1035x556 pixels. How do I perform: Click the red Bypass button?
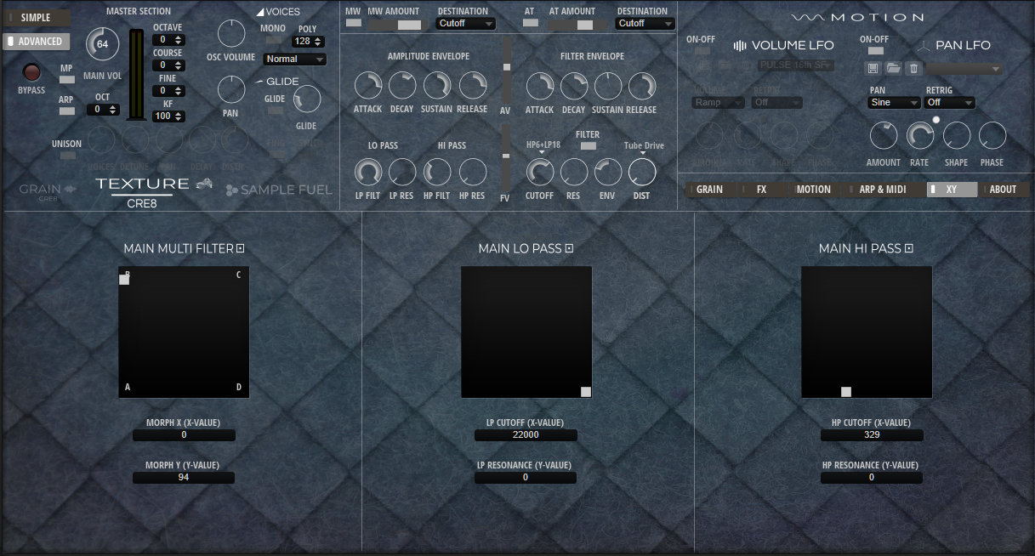[31, 72]
